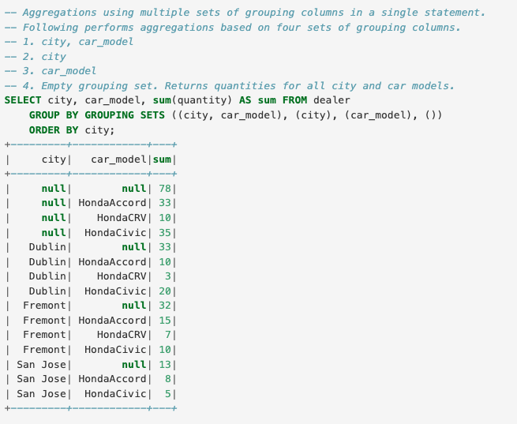
Task: Click HondaAccord in the Dublin row
Action: (x=112, y=262)
